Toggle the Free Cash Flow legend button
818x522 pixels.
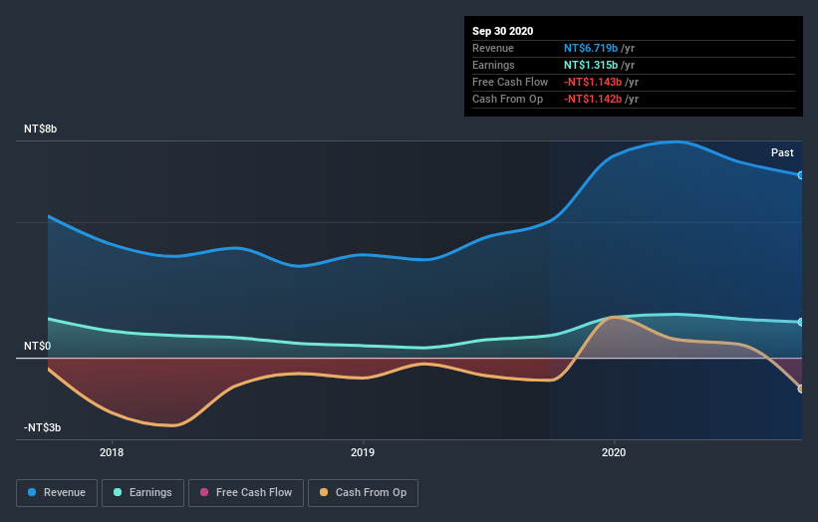click(x=246, y=493)
